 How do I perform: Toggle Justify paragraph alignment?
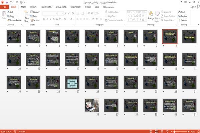pyautogui.click(x=87, y=19)
